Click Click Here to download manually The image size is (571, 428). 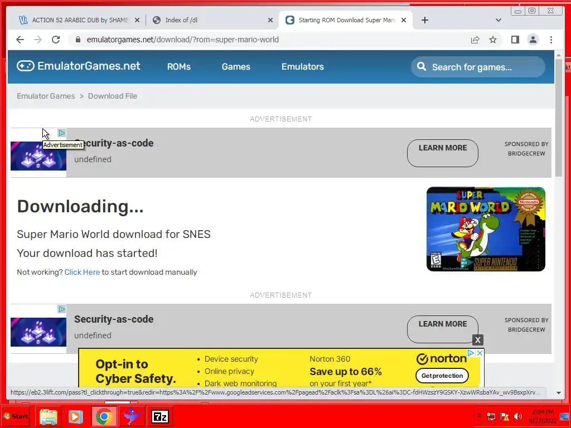coord(82,272)
